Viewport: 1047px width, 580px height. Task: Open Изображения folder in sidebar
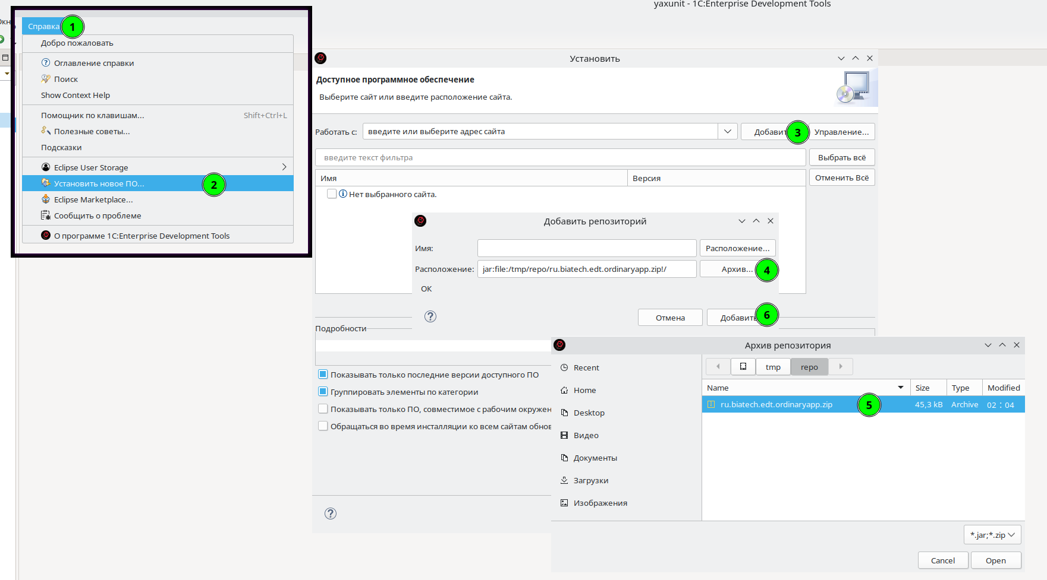[600, 503]
